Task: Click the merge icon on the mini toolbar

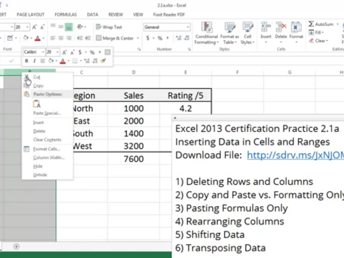Action: (107, 52)
